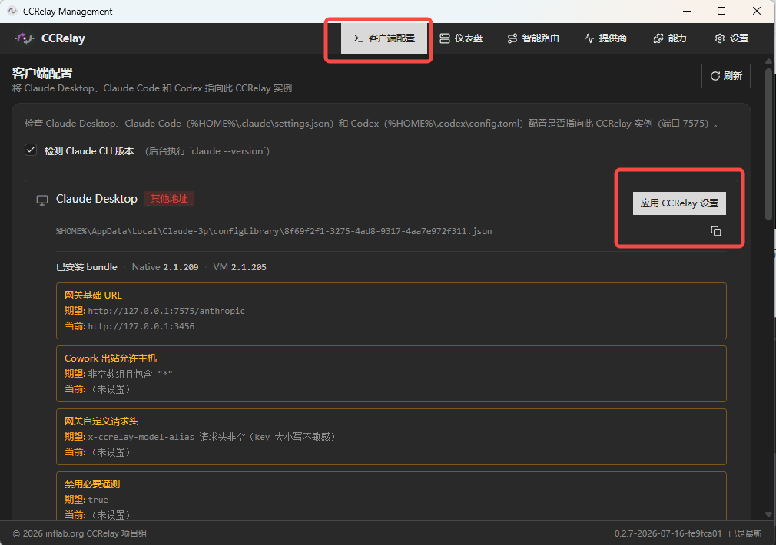Click the Claude Desktop monitor icon
The height and width of the screenshot is (545, 776).
click(x=42, y=200)
